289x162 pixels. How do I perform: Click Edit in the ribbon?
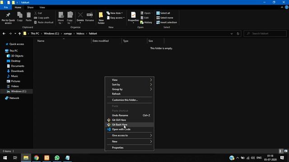click(x=144, y=18)
